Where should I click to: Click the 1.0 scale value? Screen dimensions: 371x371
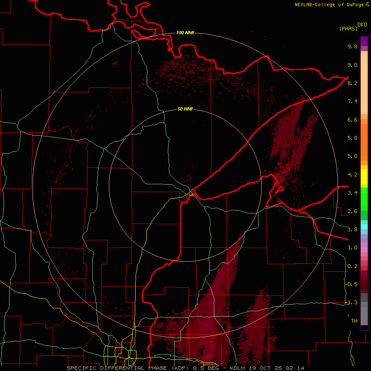tap(352, 248)
